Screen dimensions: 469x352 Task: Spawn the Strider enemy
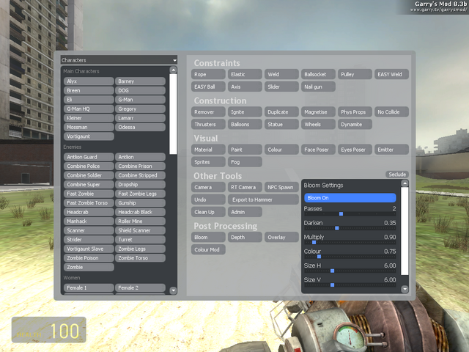89,240
